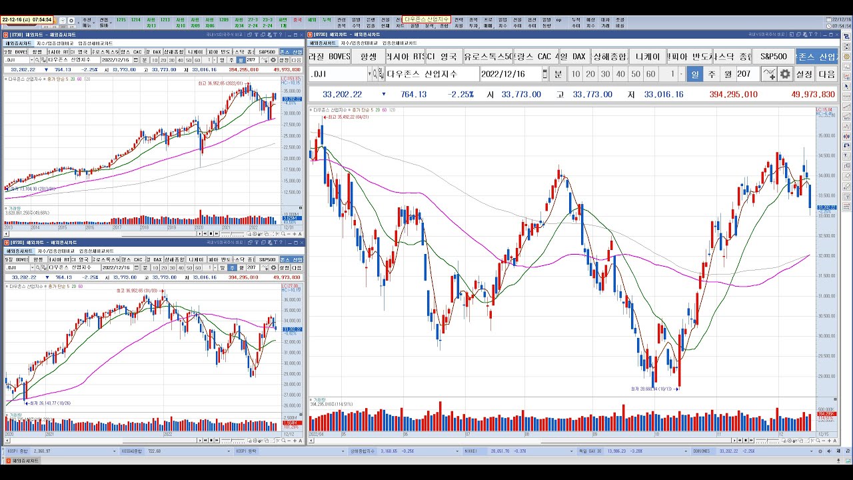Expand the .DJI symbol dropdown in right chart
Image resolution: width=853 pixels, height=480 pixels.
[369, 73]
